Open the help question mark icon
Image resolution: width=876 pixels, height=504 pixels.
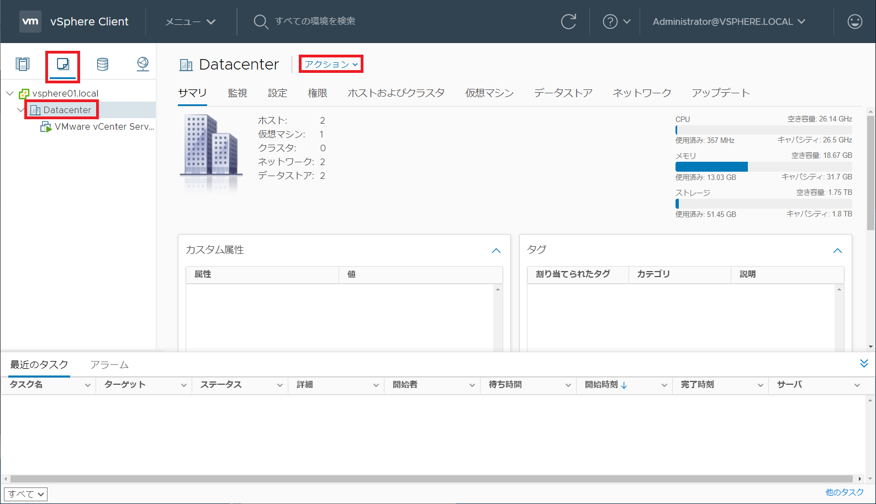[x=610, y=22]
